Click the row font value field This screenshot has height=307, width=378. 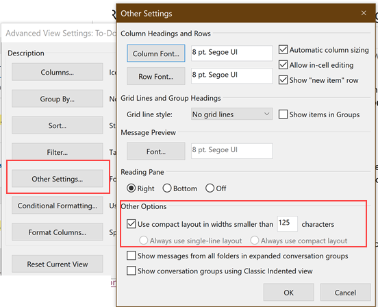coord(231,76)
